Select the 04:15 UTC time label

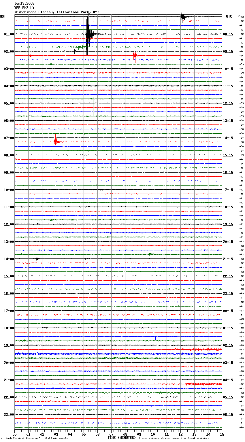click(228, 380)
